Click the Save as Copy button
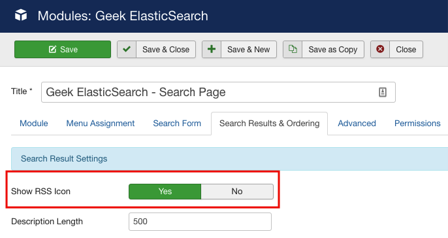The width and height of the screenshot is (448, 238). [323, 50]
